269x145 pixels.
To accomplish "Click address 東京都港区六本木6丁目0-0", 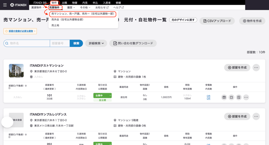I will point(51,72).
